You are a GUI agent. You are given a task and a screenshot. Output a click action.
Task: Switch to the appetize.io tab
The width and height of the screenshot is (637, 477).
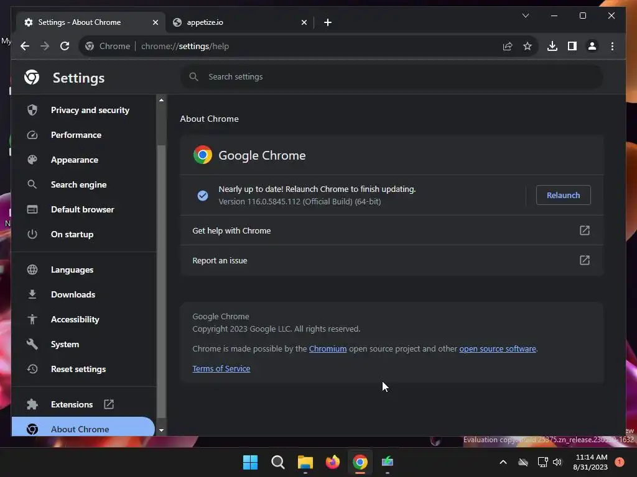point(239,22)
